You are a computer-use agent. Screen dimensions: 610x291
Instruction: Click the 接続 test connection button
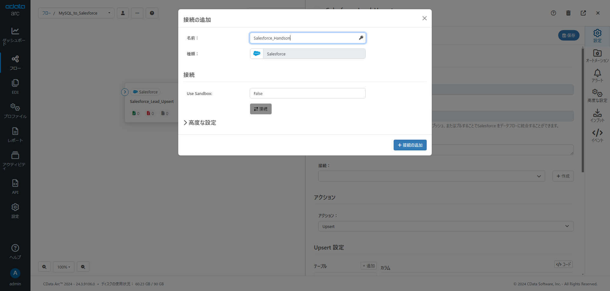[261, 109]
